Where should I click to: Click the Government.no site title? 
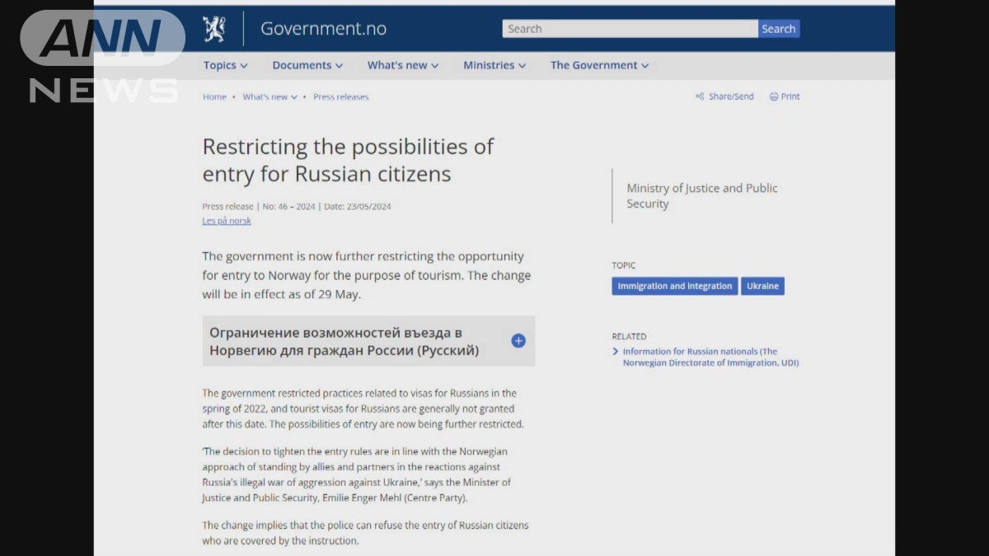point(323,29)
